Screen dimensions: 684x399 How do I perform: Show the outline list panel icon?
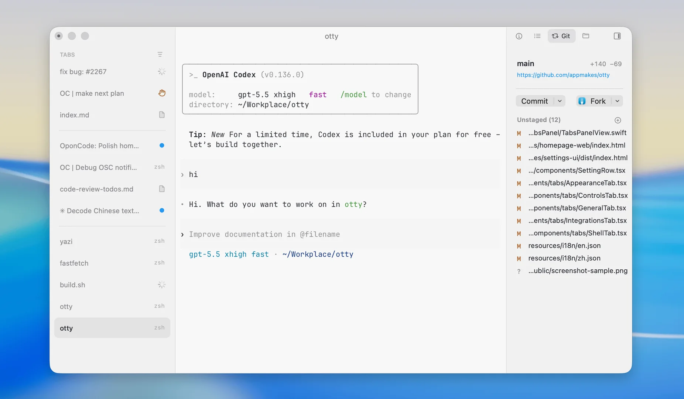point(537,36)
